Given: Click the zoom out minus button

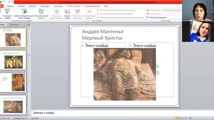Looking at the screenshot, I should coord(195,118).
